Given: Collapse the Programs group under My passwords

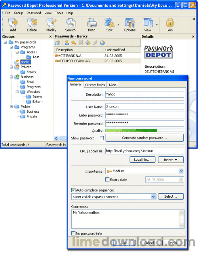Looking at the screenshot, I should click(11, 47).
